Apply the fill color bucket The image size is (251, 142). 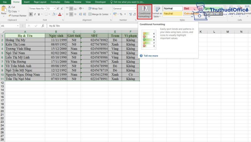pos(54,14)
